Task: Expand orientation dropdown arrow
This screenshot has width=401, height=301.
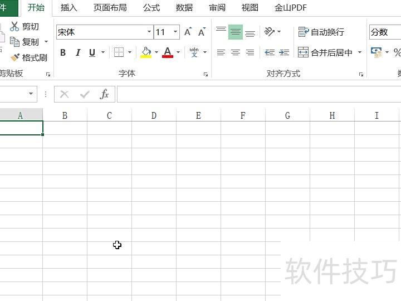Action: coord(279,32)
